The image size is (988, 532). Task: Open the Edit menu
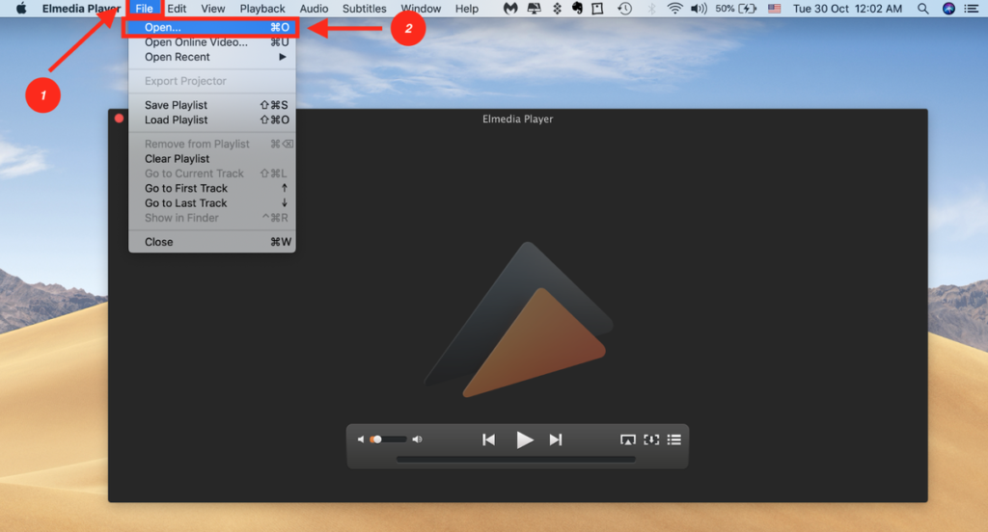click(177, 8)
